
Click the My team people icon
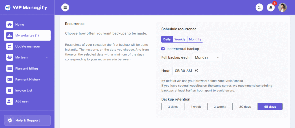point(10,57)
